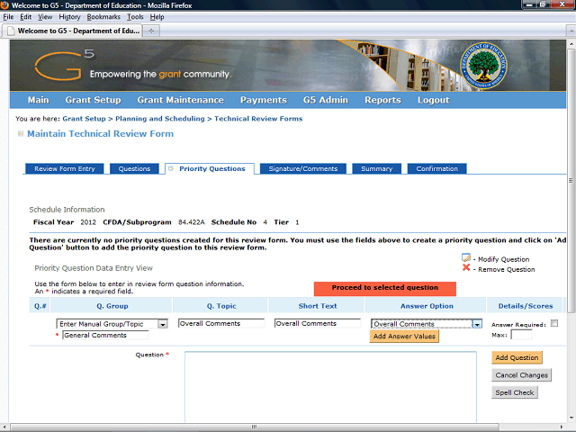Open the Bookmarks menu

103,17
